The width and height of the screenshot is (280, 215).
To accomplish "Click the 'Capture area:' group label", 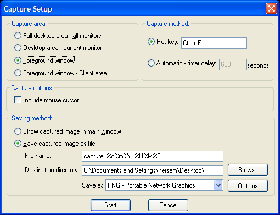I will click(x=29, y=24).
